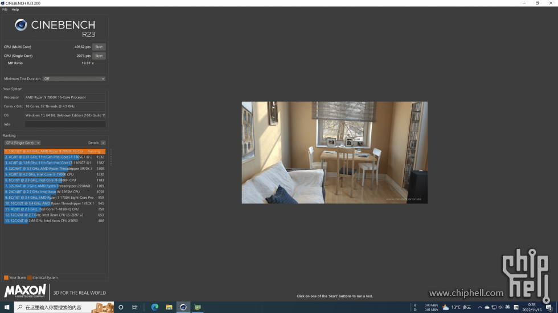Screen dimensions: 558x313
Task: Select ranking row 2 i7-1165G7 2.81 GHz
Action: 55,157
